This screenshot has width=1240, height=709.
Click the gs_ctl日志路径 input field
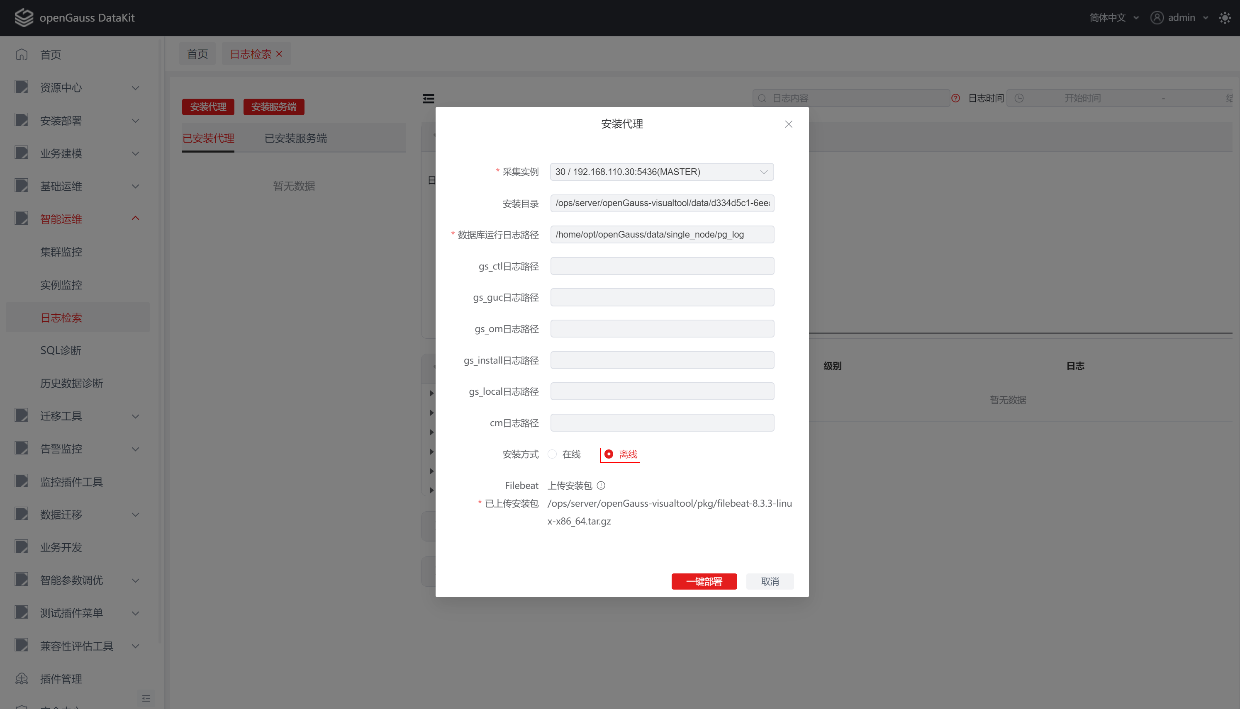(x=662, y=266)
